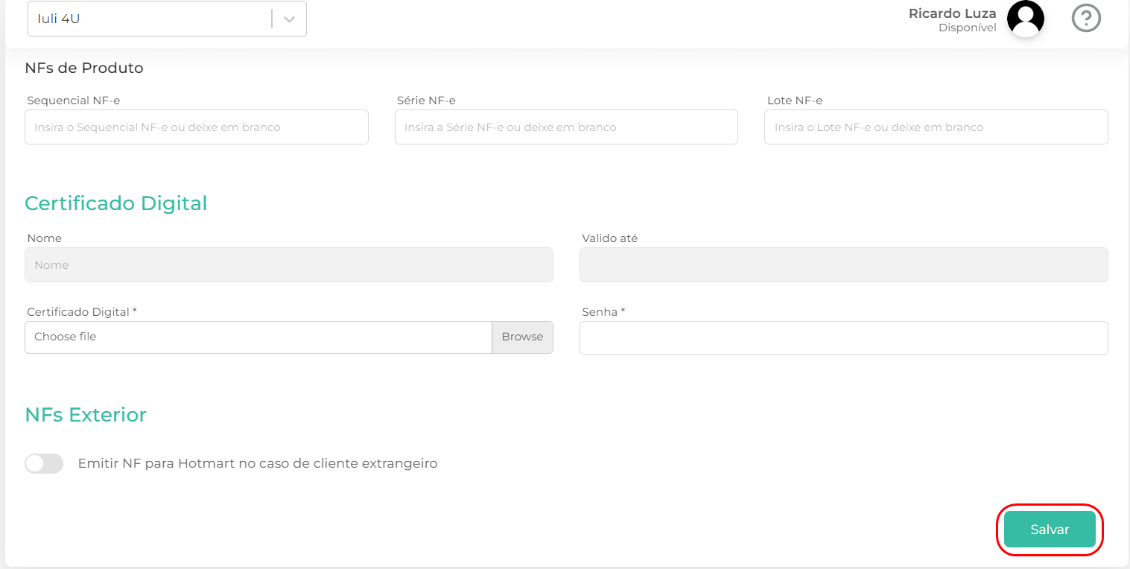Click the Certificado Digital section heading
This screenshot has height=569, width=1130.
coord(115,203)
